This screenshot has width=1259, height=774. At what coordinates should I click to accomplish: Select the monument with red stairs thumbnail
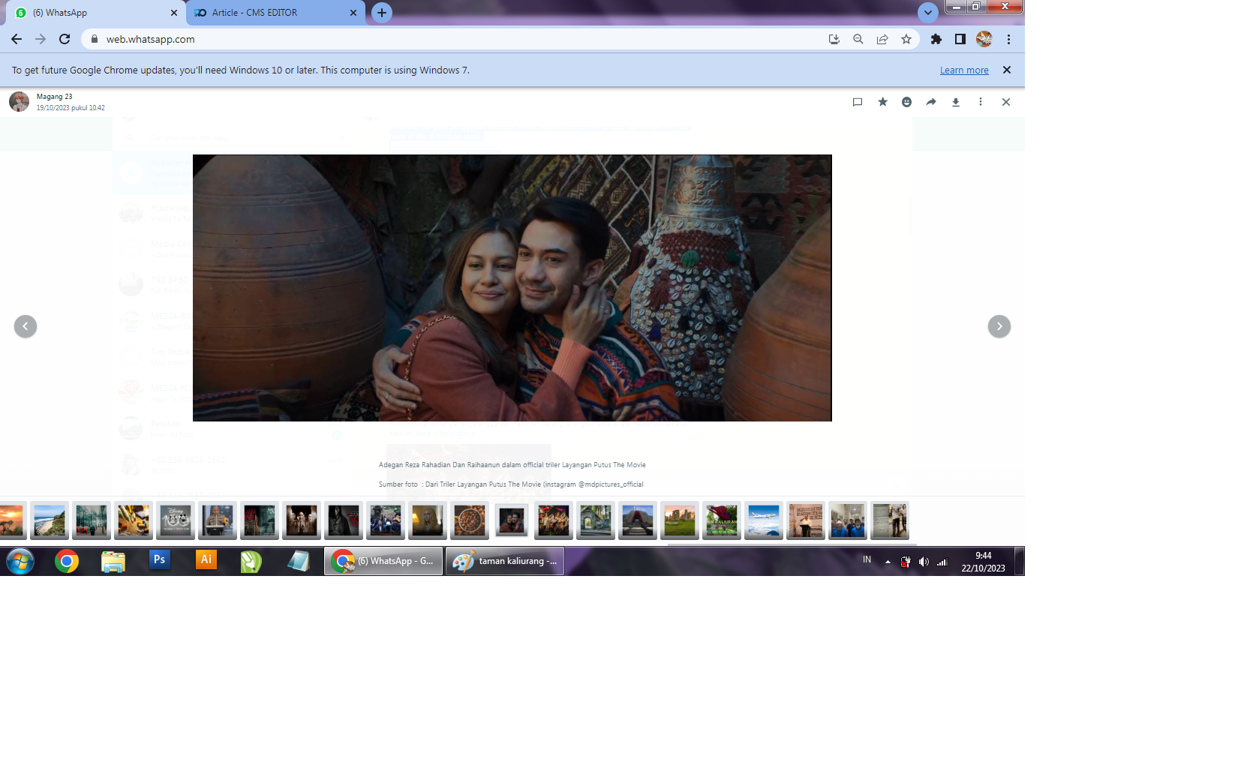638,520
